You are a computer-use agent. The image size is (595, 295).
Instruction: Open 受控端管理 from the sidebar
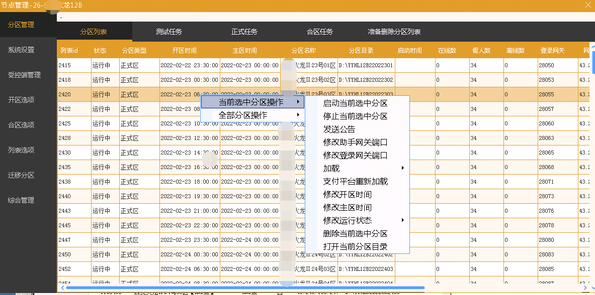[x=24, y=75]
